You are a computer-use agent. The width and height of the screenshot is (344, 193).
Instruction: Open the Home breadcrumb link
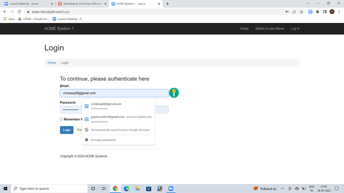click(x=52, y=63)
